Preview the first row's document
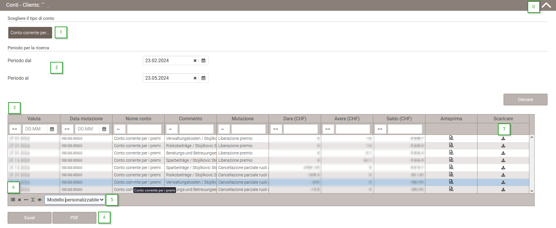 click(x=451, y=138)
